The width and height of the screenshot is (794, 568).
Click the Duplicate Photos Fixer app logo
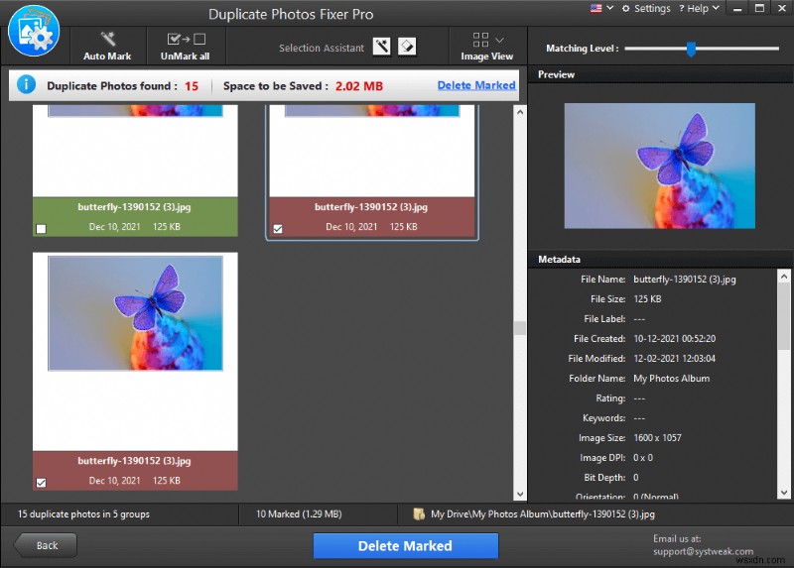click(34, 32)
